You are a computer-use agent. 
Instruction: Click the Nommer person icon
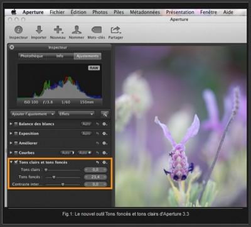(x=77, y=30)
